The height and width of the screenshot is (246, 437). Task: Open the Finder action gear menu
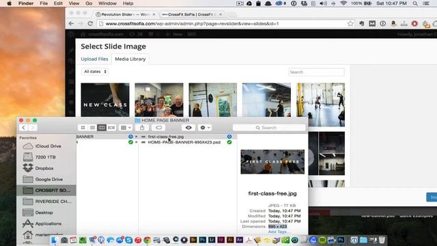coord(205,128)
